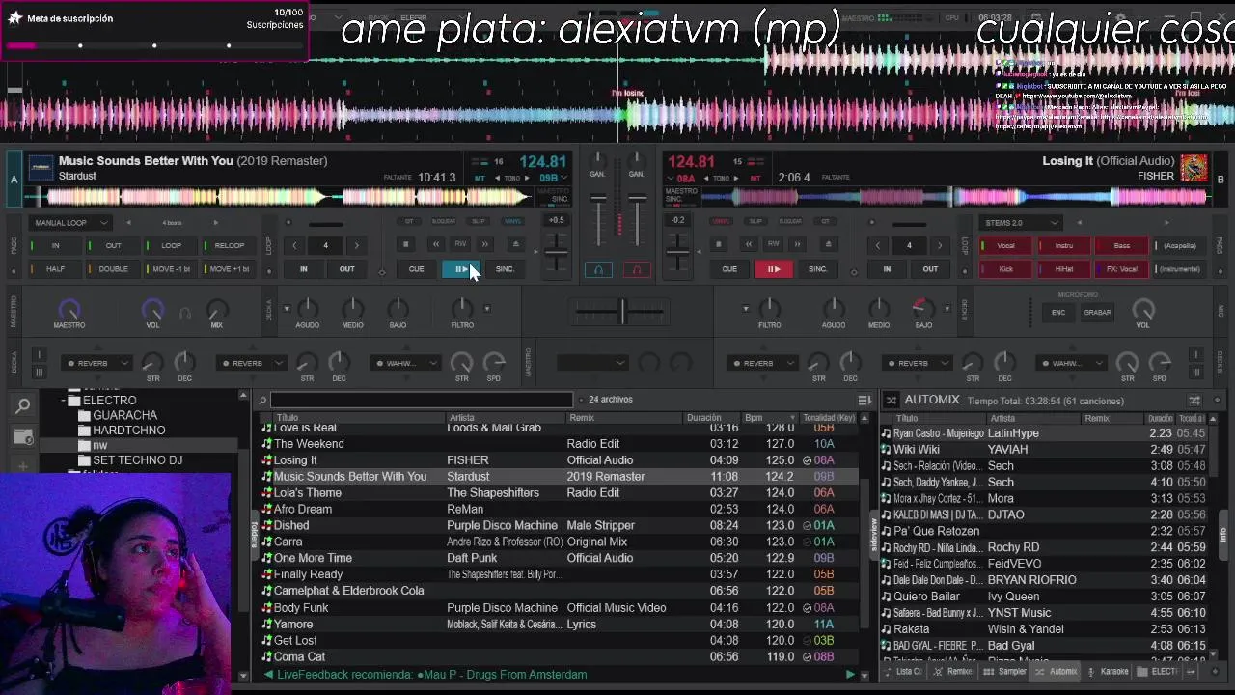Click SINC. button on deck B

(818, 269)
